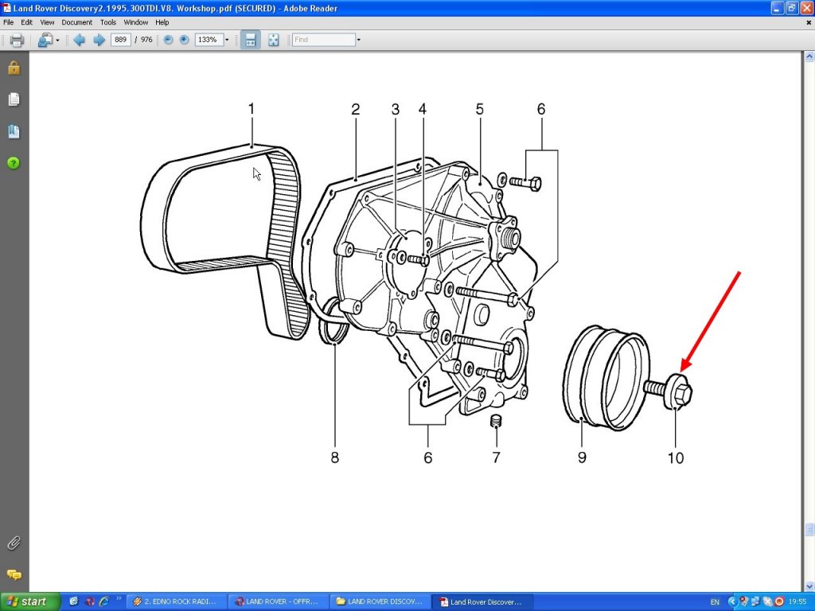Click the zoom out minus button

168,40
